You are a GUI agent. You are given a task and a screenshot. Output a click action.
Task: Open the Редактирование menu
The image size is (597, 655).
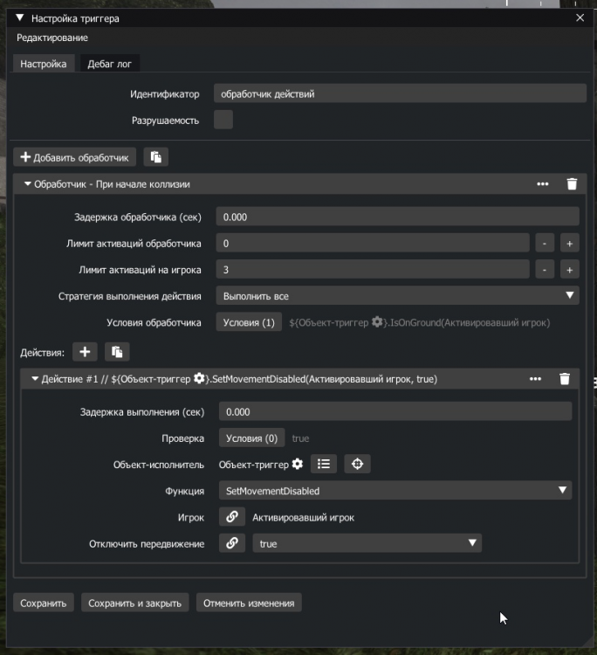click(52, 38)
